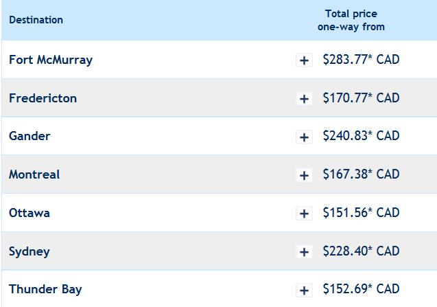437x307 pixels.
Task: Expand the Sydney fare plus icon
Action: [304, 253]
